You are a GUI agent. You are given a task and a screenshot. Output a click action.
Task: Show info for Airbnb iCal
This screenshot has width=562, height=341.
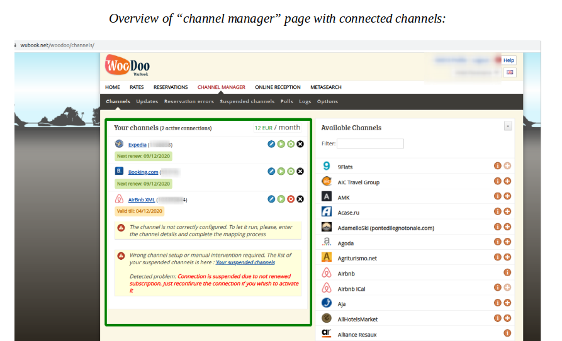[x=497, y=288]
